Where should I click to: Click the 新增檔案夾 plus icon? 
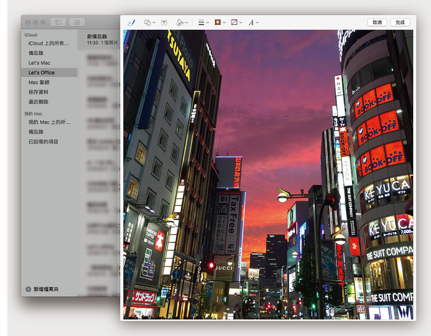click(x=28, y=289)
